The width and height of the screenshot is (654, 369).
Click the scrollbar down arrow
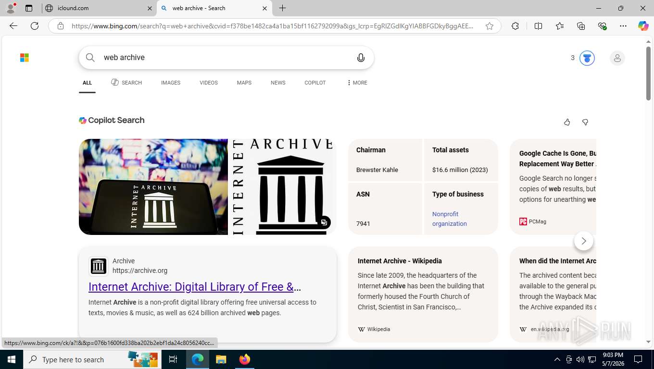(x=648, y=342)
